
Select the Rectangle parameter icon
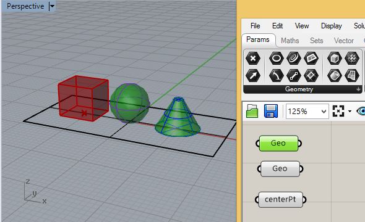(311, 75)
